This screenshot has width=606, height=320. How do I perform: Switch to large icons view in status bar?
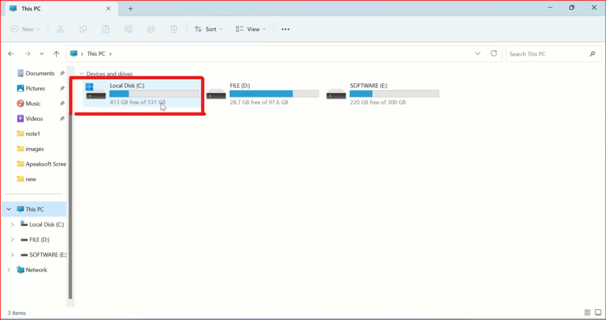tap(598, 312)
